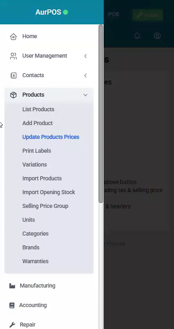Open notifications bell icon

tap(137, 36)
